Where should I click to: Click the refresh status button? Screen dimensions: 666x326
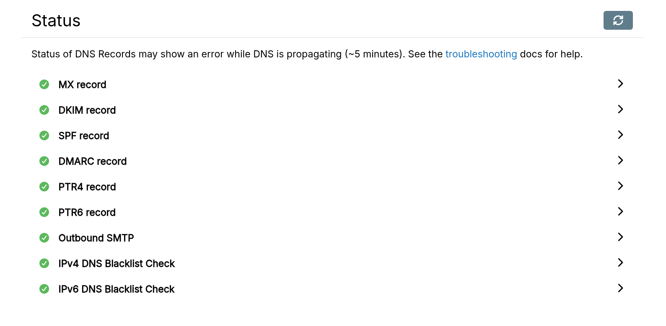618,20
